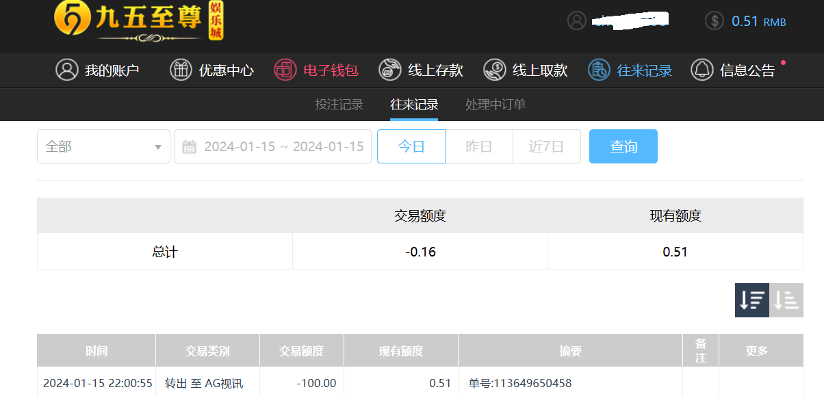Click the 摘要 column header
824x396 pixels.
[571, 351]
